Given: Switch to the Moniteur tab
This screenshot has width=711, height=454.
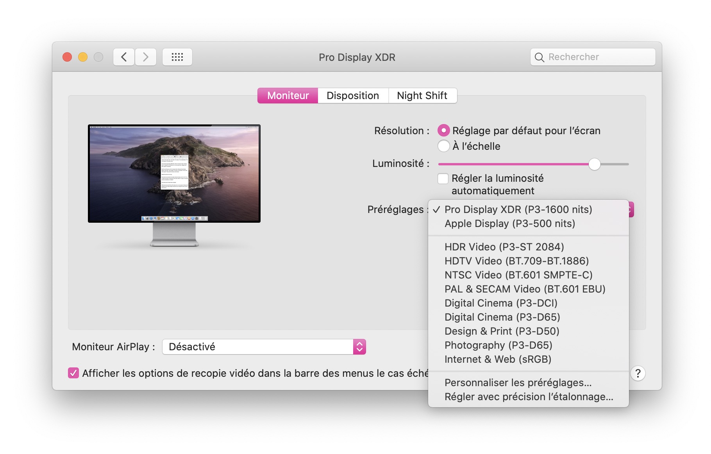Looking at the screenshot, I should [288, 96].
